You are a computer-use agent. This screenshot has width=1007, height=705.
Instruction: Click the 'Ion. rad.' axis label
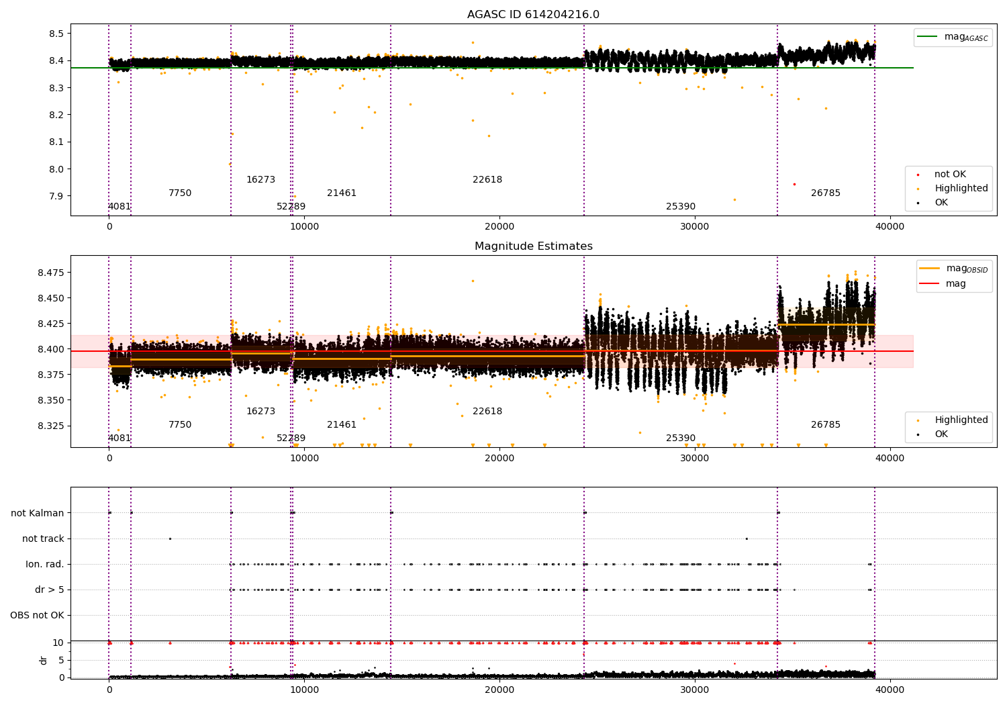click(45, 565)
